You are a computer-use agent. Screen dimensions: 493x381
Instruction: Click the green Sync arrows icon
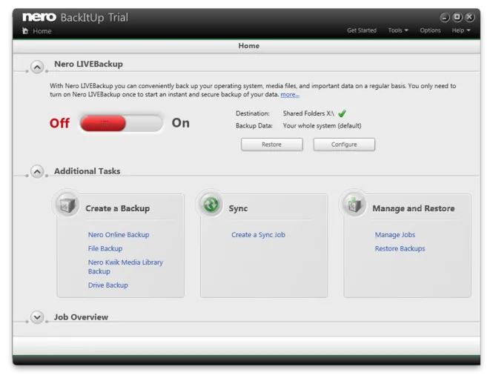(211, 205)
